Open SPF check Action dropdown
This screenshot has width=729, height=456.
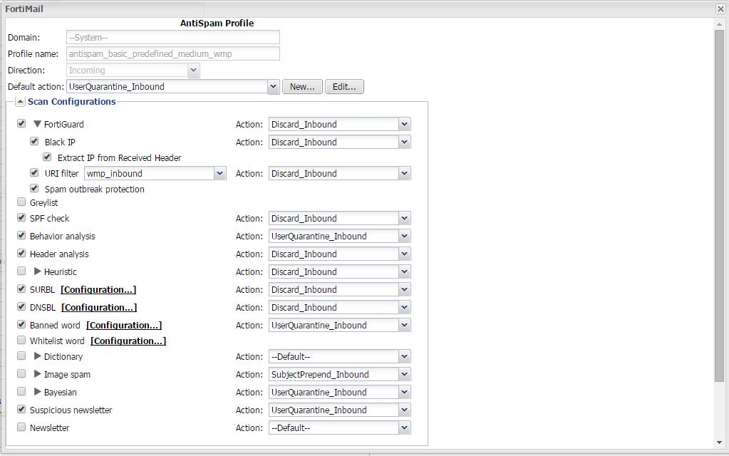tap(405, 219)
